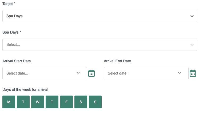Click the Spa Days 'Select...' placeholder field
This screenshot has height=115, width=203.
point(100,45)
